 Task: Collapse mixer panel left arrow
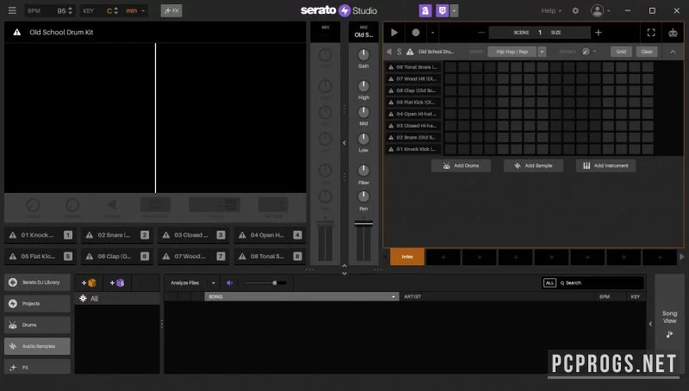[344, 142]
